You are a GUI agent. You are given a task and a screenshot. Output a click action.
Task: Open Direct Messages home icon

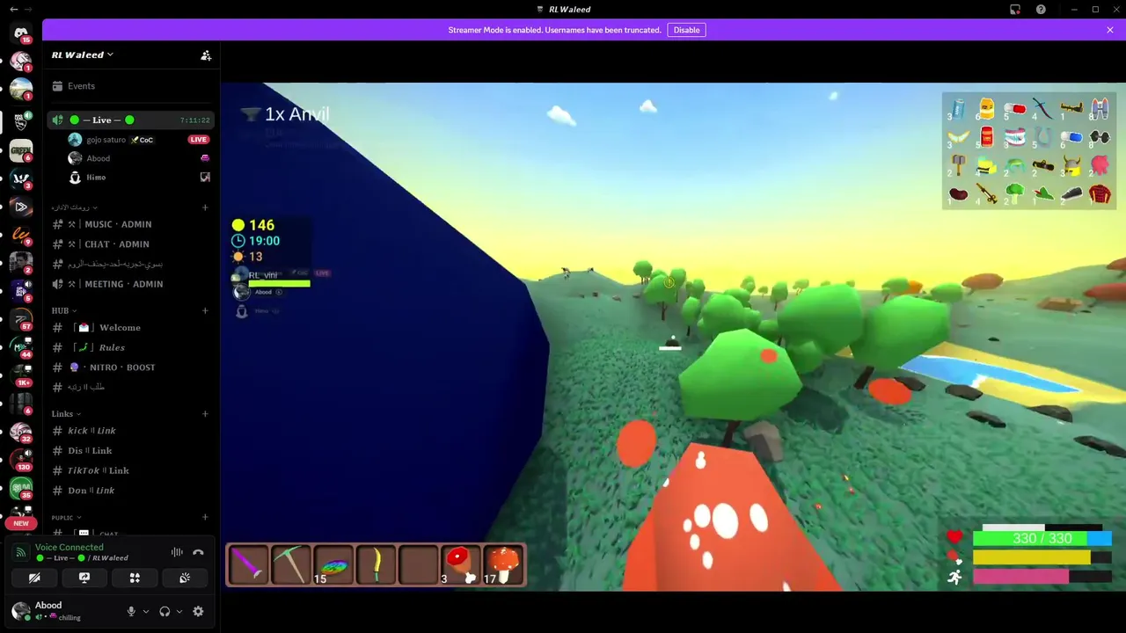21,33
